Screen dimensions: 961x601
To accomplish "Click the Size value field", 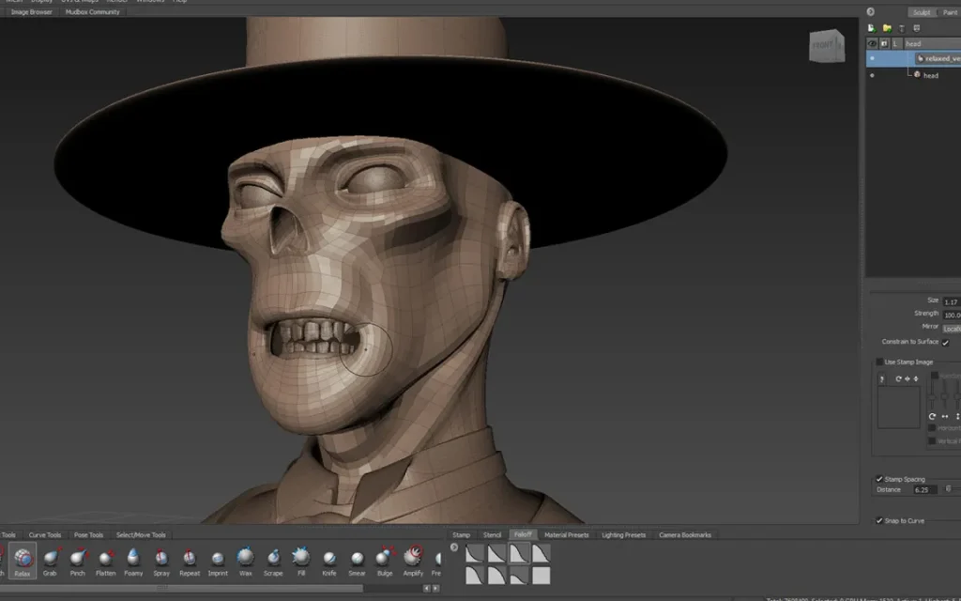I will click(x=952, y=301).
